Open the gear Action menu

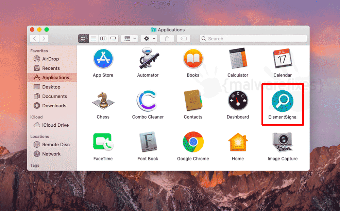149,39
